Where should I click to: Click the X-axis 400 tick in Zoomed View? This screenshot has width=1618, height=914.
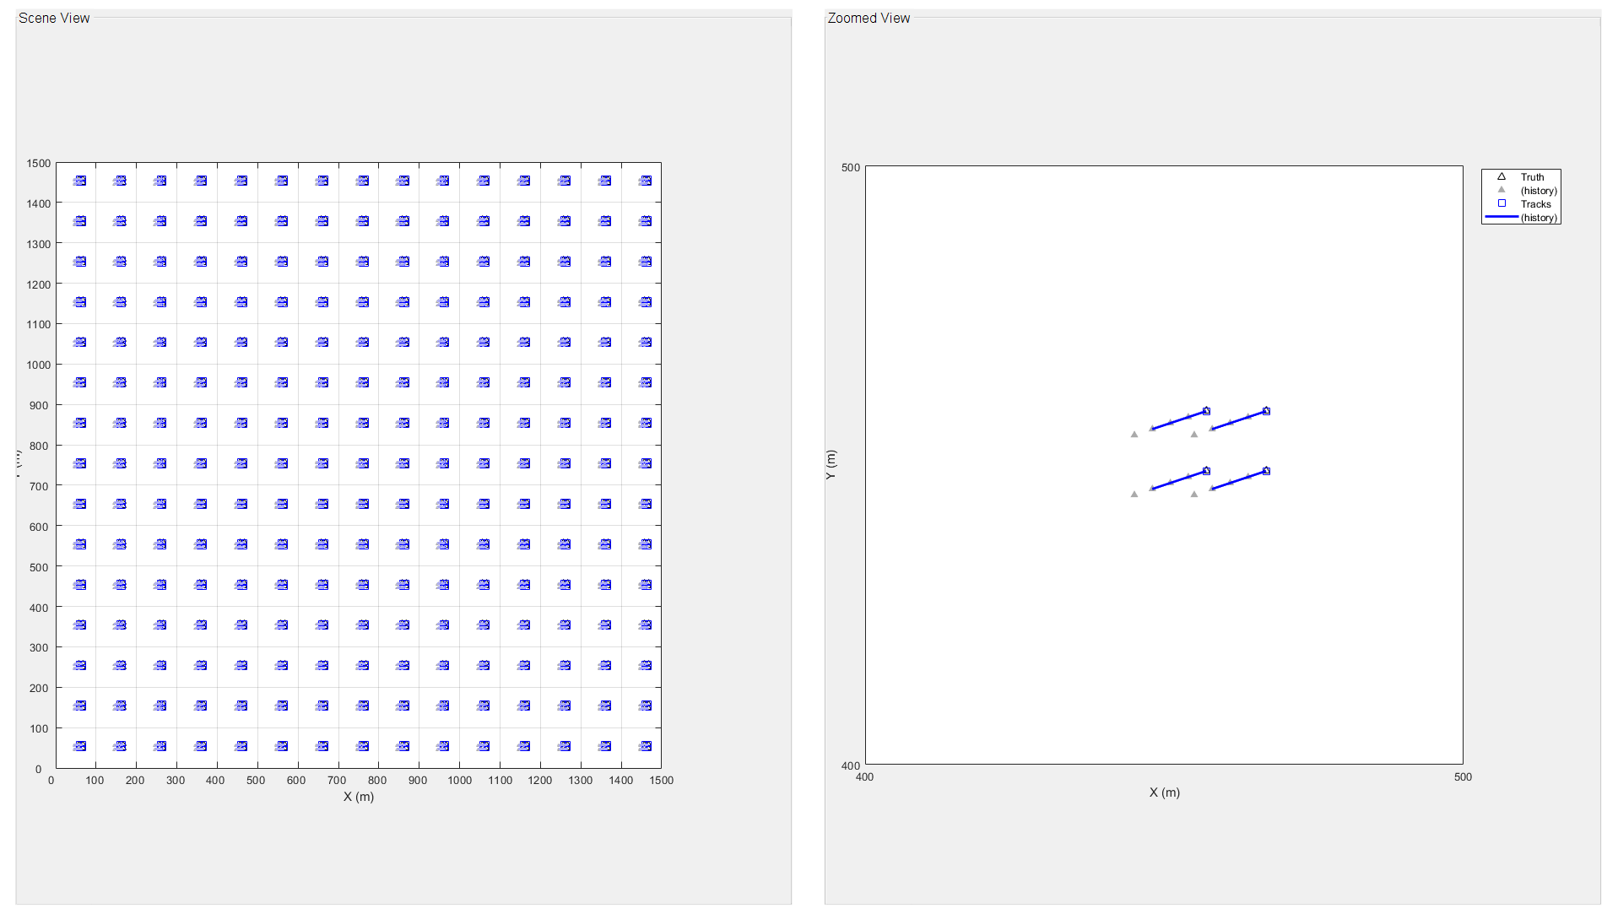pyautogui.click(x=865, y=777)
